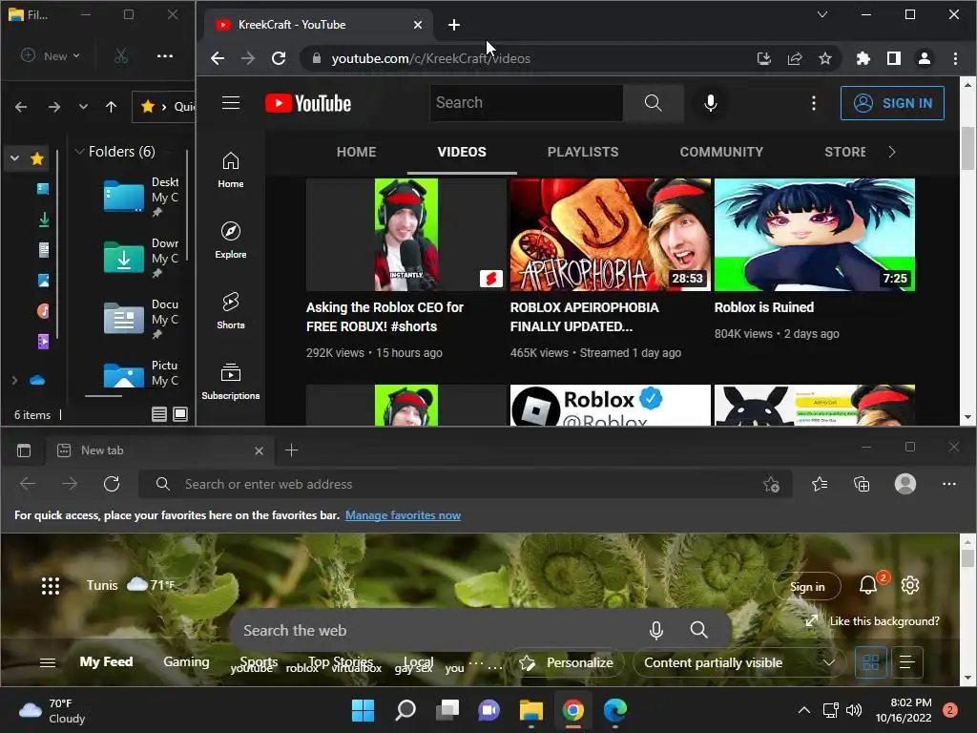
Task: Reload the Chrome YouTube page
Action: tap(279, 58)
